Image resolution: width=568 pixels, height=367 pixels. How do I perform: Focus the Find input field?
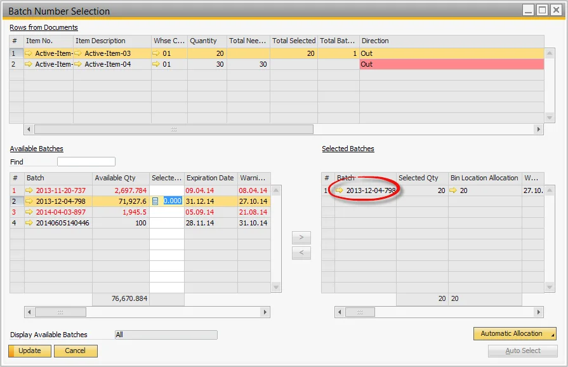[86, 161]
